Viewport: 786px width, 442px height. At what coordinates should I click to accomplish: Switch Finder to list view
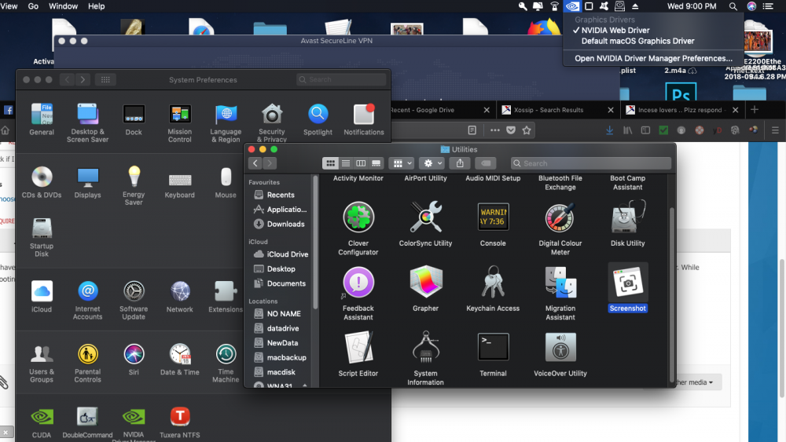(345, 163)
